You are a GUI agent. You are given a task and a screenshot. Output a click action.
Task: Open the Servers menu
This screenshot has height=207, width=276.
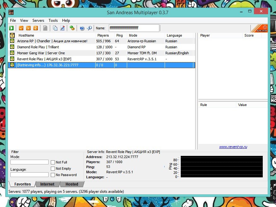38,21
